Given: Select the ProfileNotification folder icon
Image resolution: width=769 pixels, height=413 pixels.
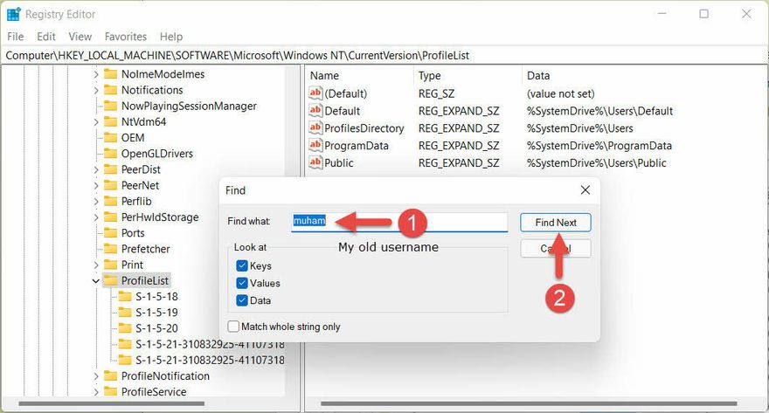Looking at the screenshot, I should point(111,375).
